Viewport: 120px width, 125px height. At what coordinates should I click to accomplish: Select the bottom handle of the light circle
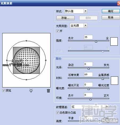26,80
